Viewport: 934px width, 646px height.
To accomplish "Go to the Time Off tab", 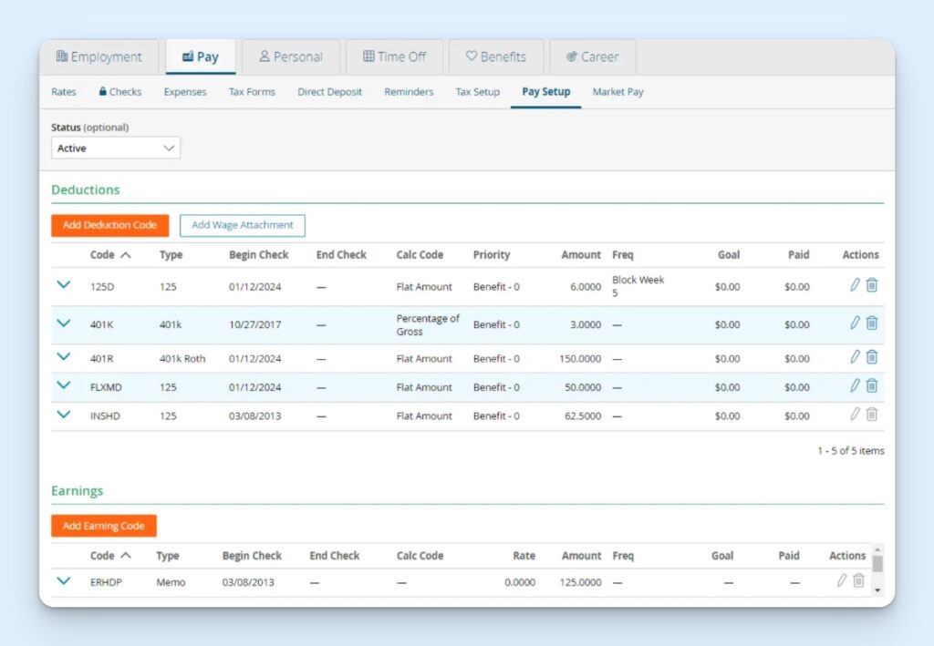I will (x=394, y=57).
